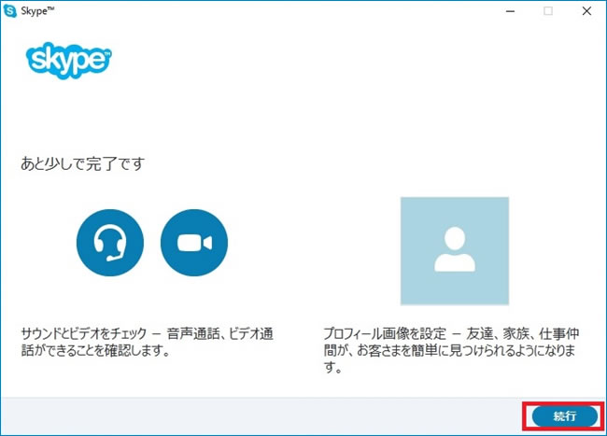Click the あと少しで完了です heading
Screen dimensions: 607x436
coord(82,163)
